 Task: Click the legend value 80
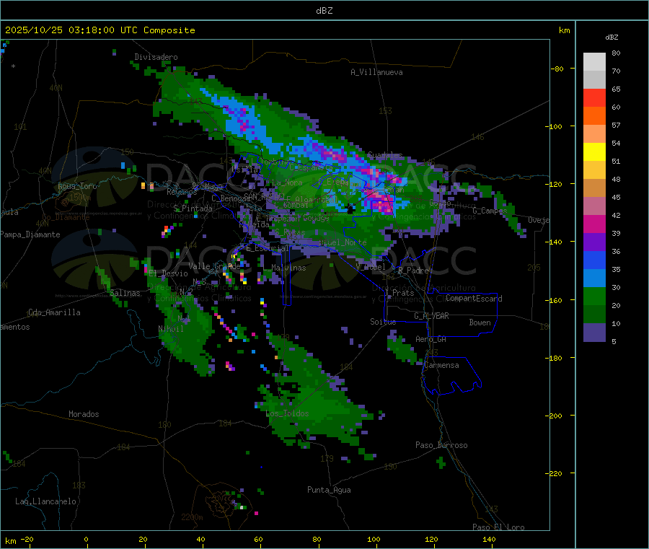616,53
